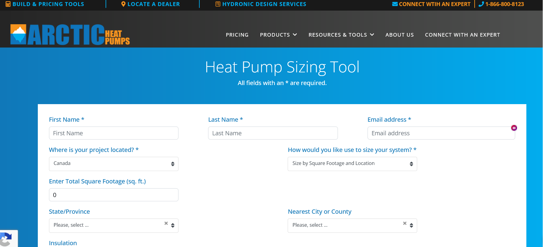Focus the Email address input field
The height and width of the screenshot is (247, 543).
[441, 133]
